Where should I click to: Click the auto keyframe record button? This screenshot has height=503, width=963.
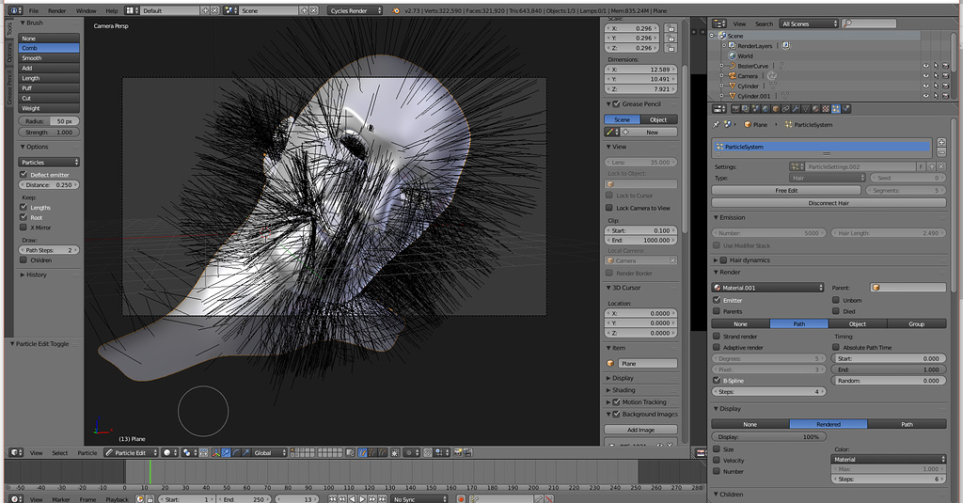(x=461, y=499)
